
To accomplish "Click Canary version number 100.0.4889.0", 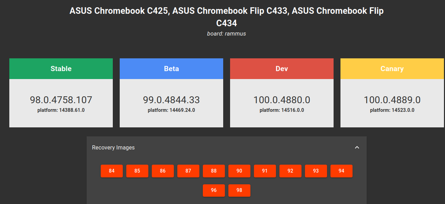I will point(392,100).
